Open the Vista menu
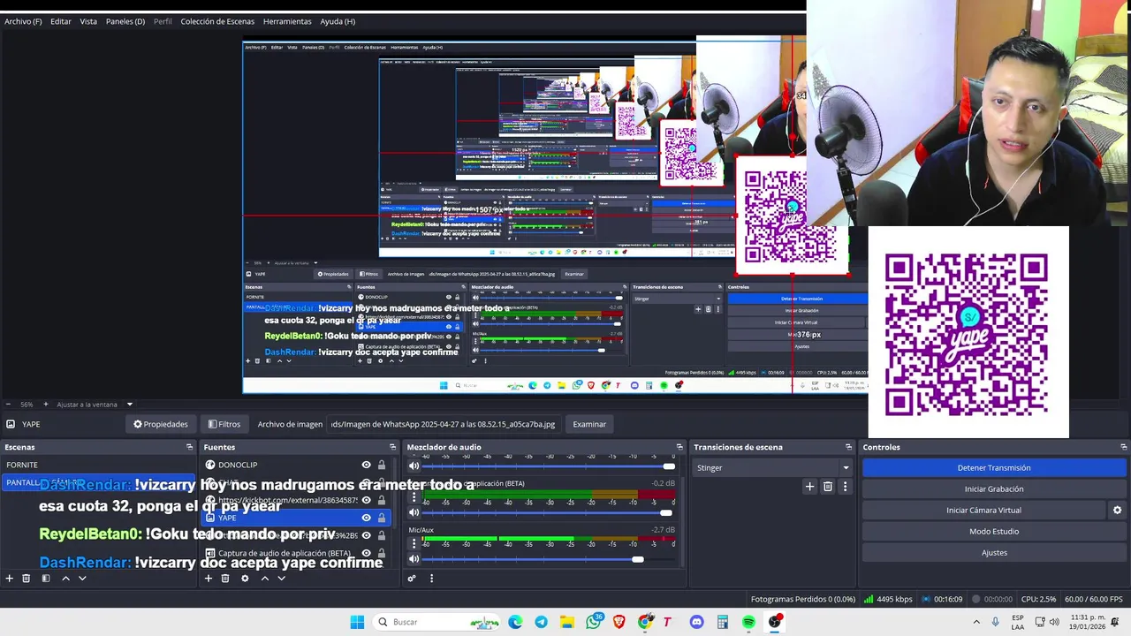 click(x=88, y=21)
